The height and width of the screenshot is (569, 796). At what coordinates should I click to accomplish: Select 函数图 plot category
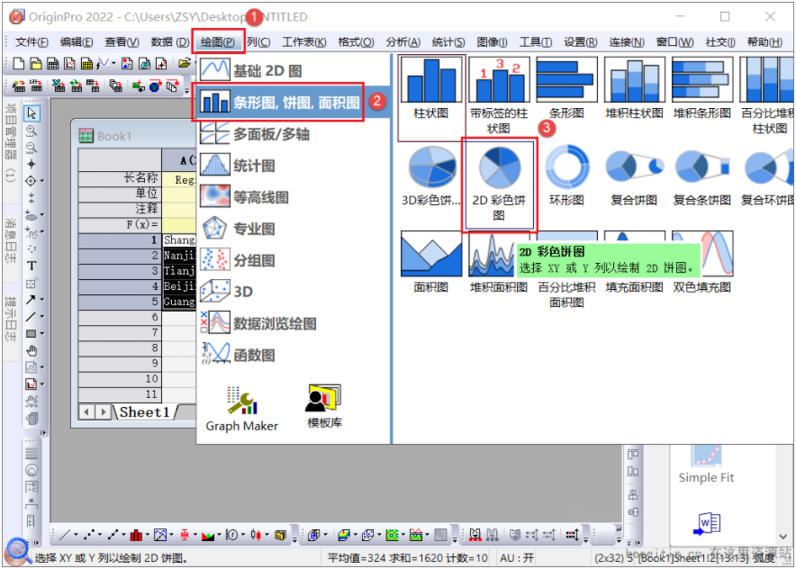(238, 355)
